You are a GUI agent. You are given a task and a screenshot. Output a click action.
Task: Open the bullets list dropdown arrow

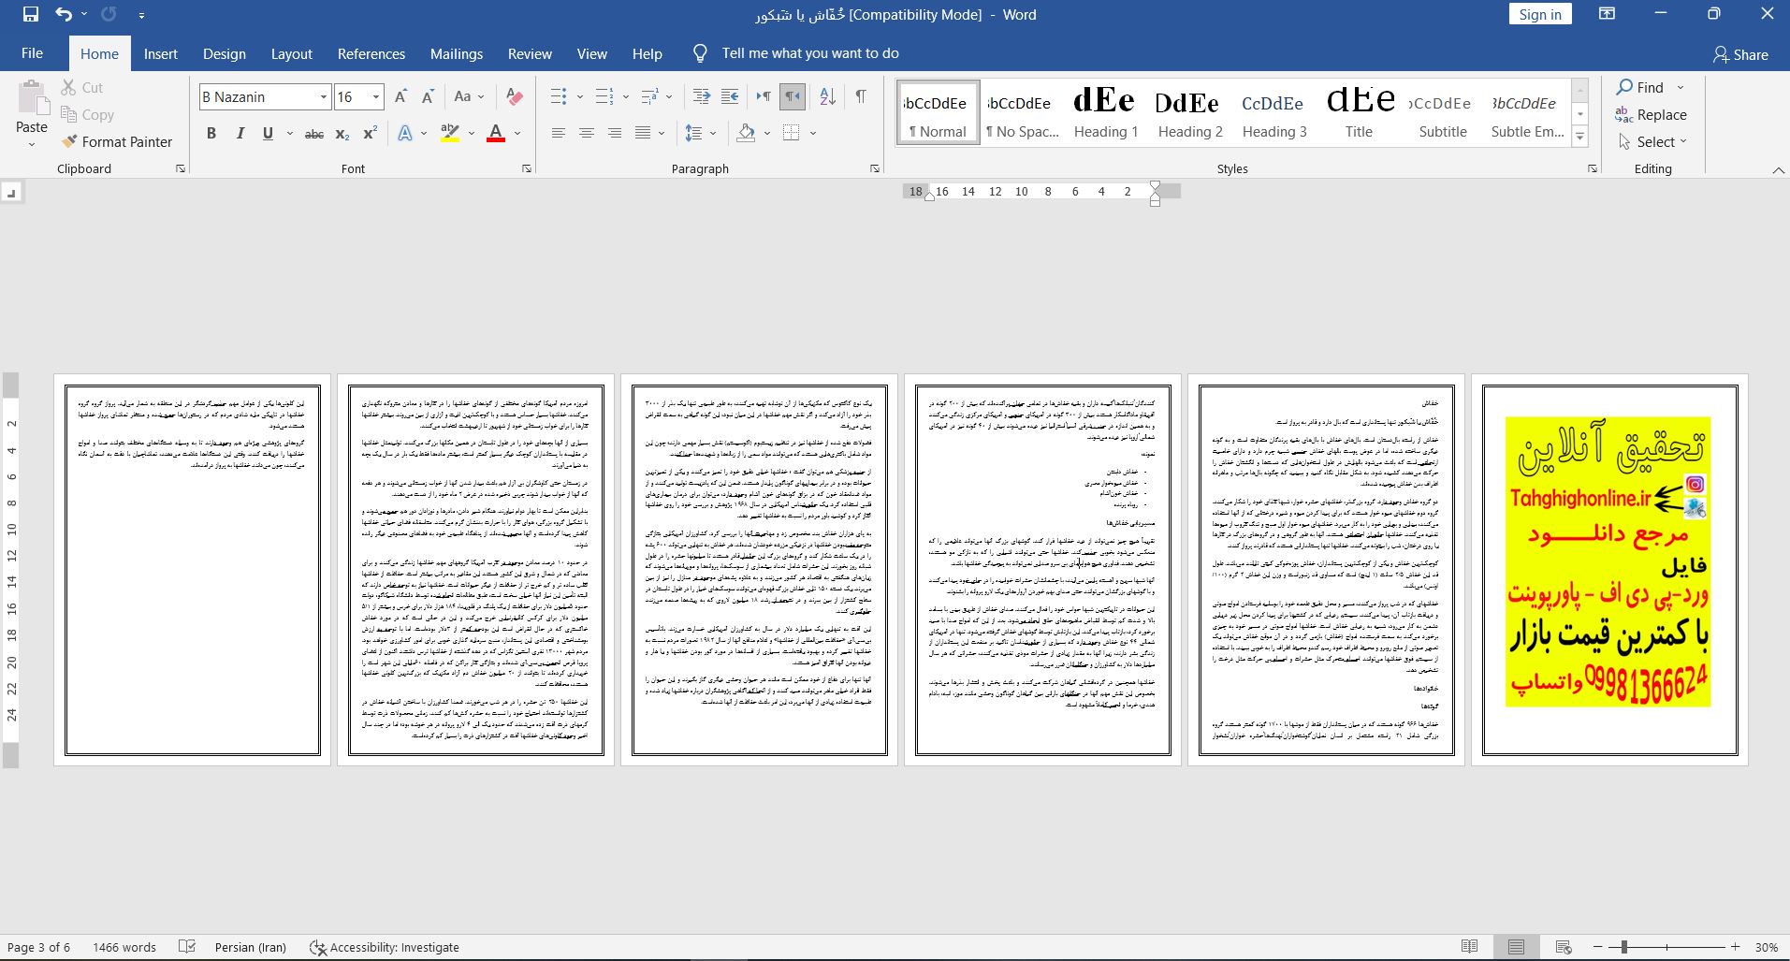[579, 96]
